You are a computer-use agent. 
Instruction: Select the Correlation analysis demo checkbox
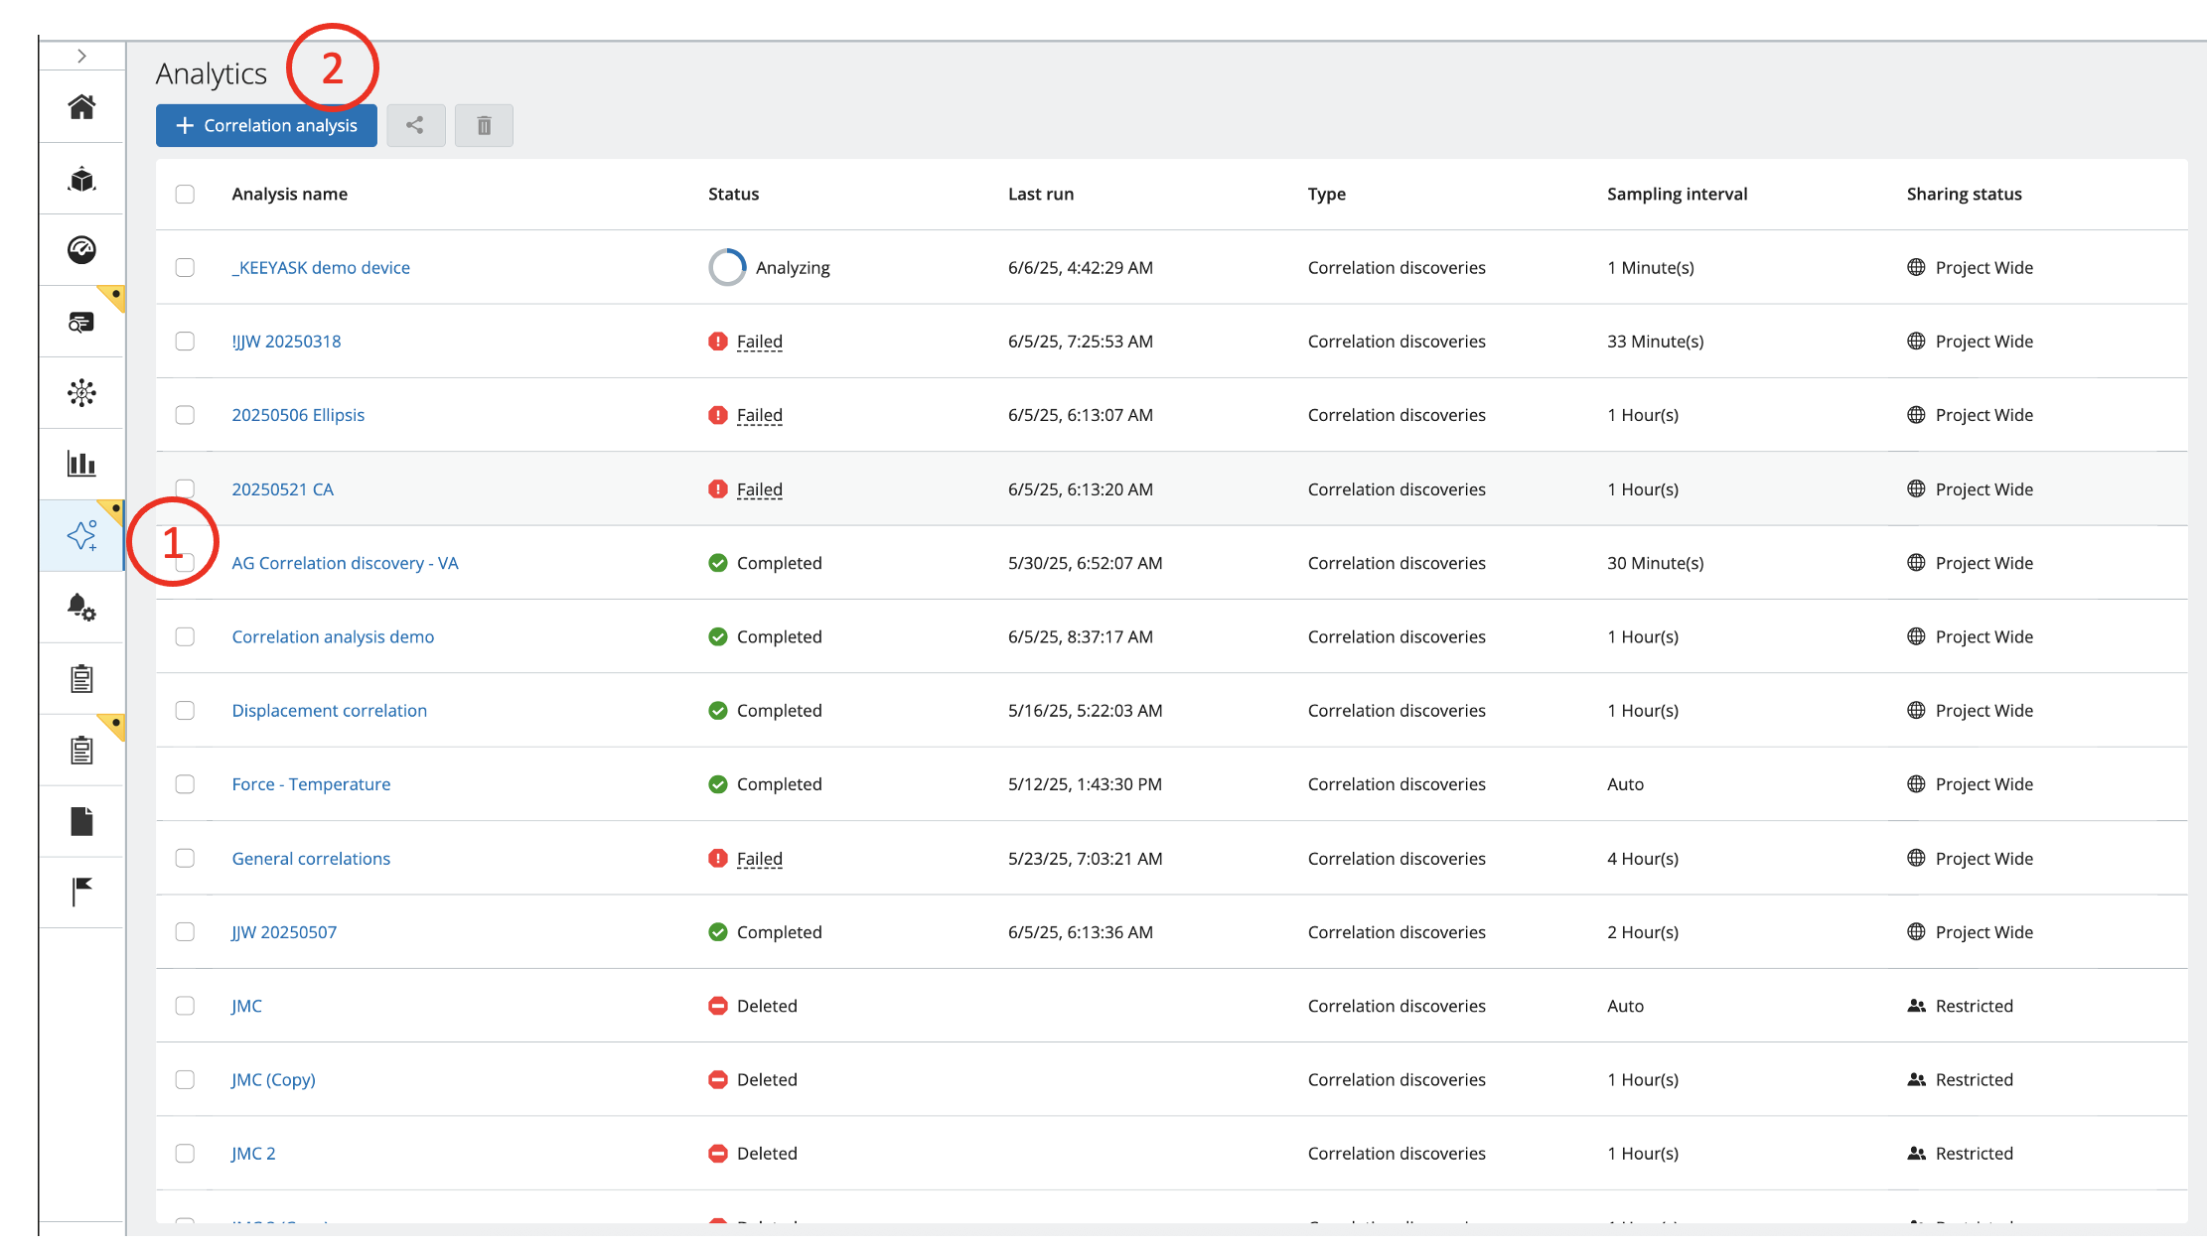pyautogui.click(x=185, y=636)
